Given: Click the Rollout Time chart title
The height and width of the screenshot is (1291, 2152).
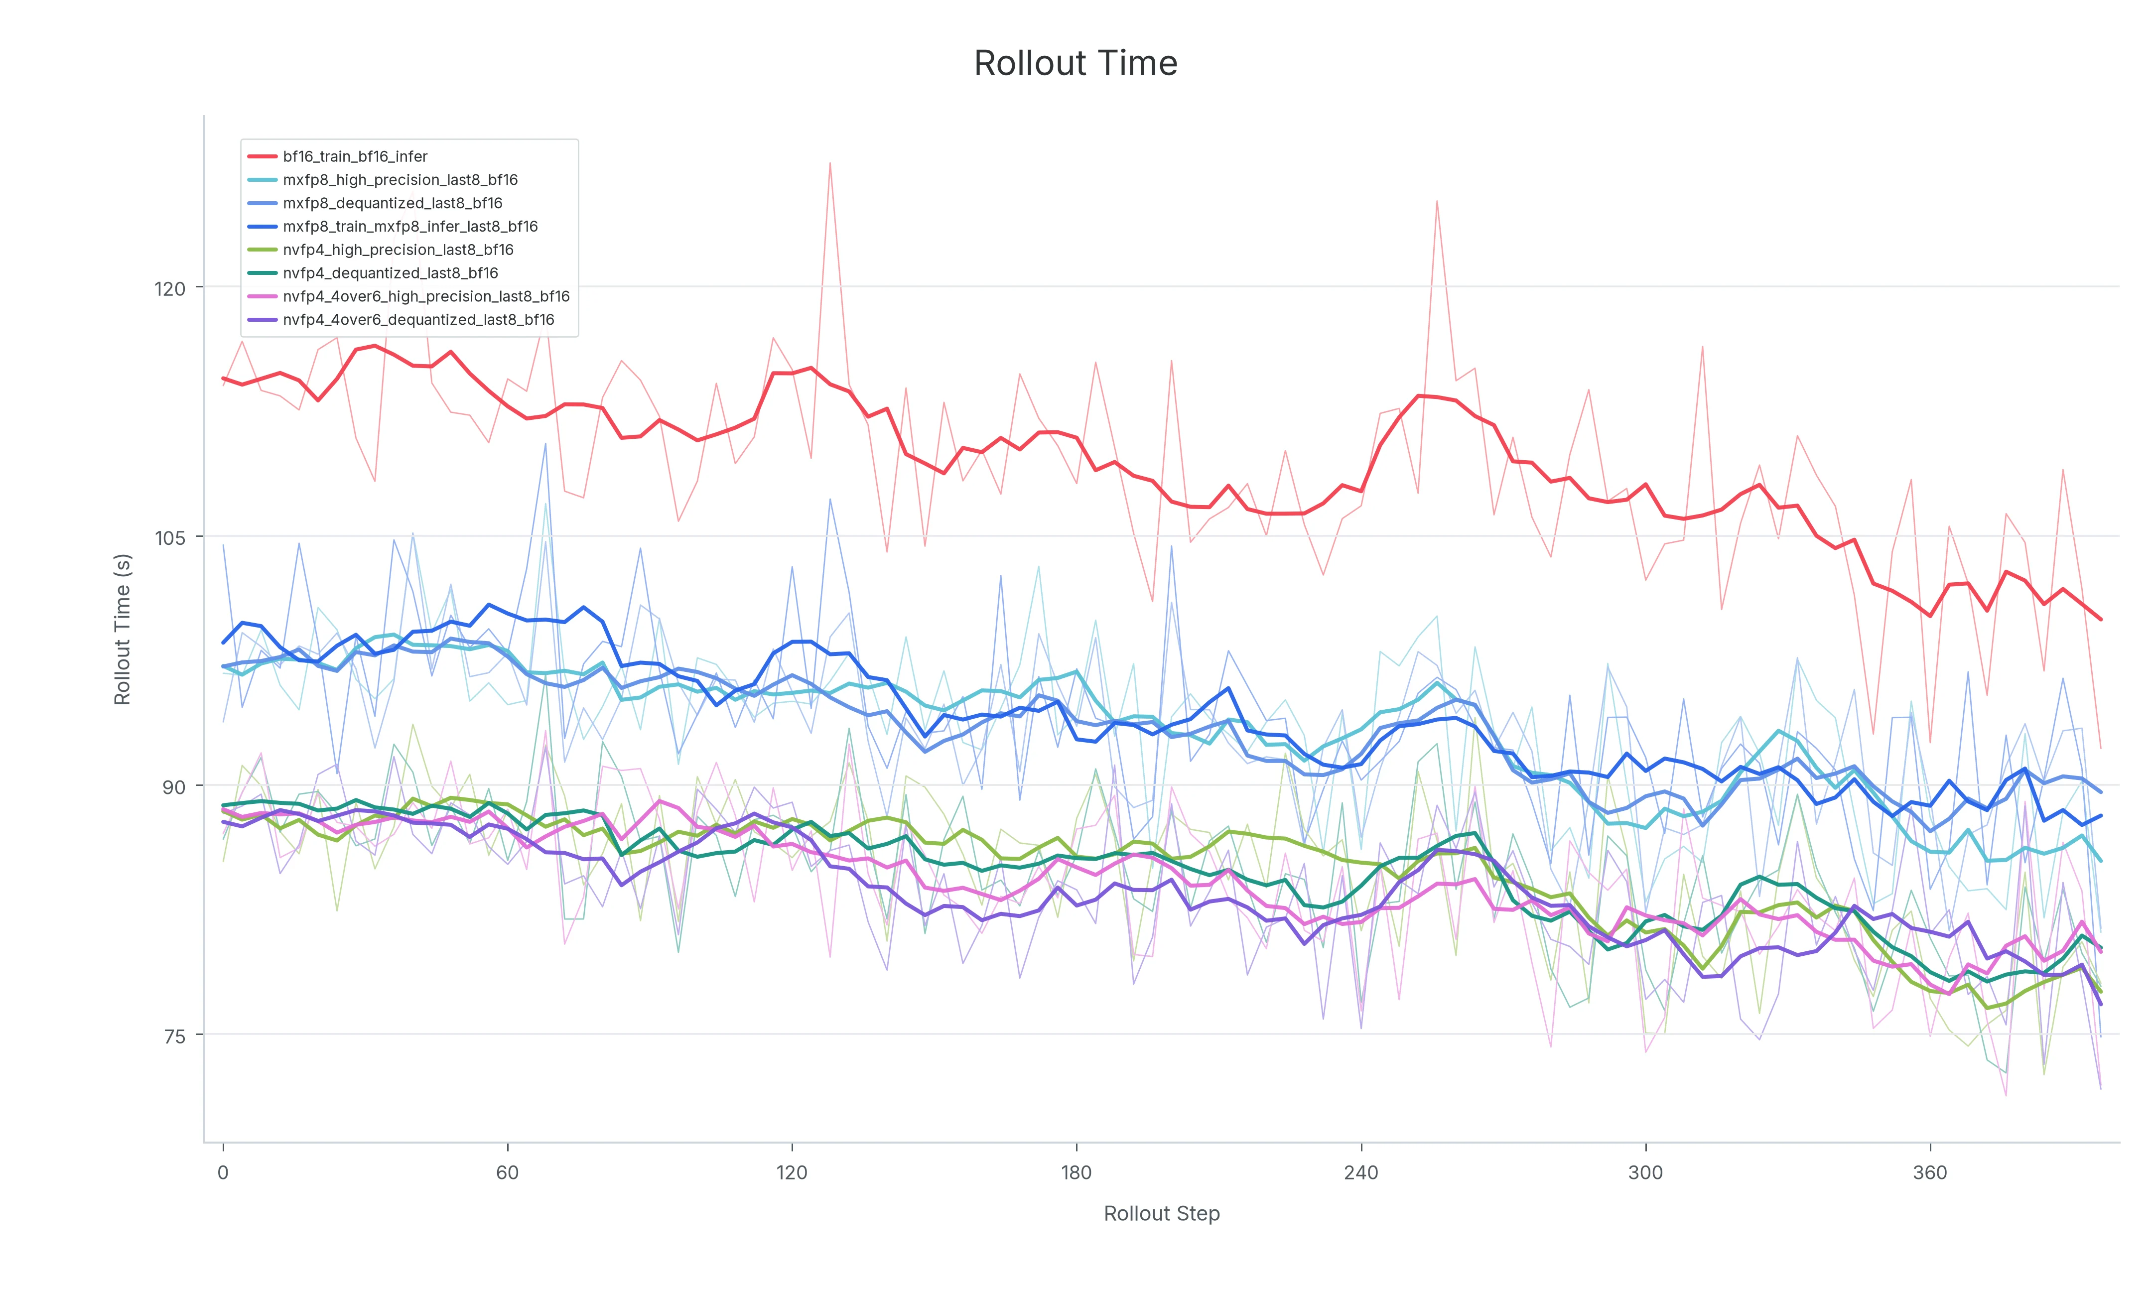Looking at the screenshot, I should [1075, 64].
